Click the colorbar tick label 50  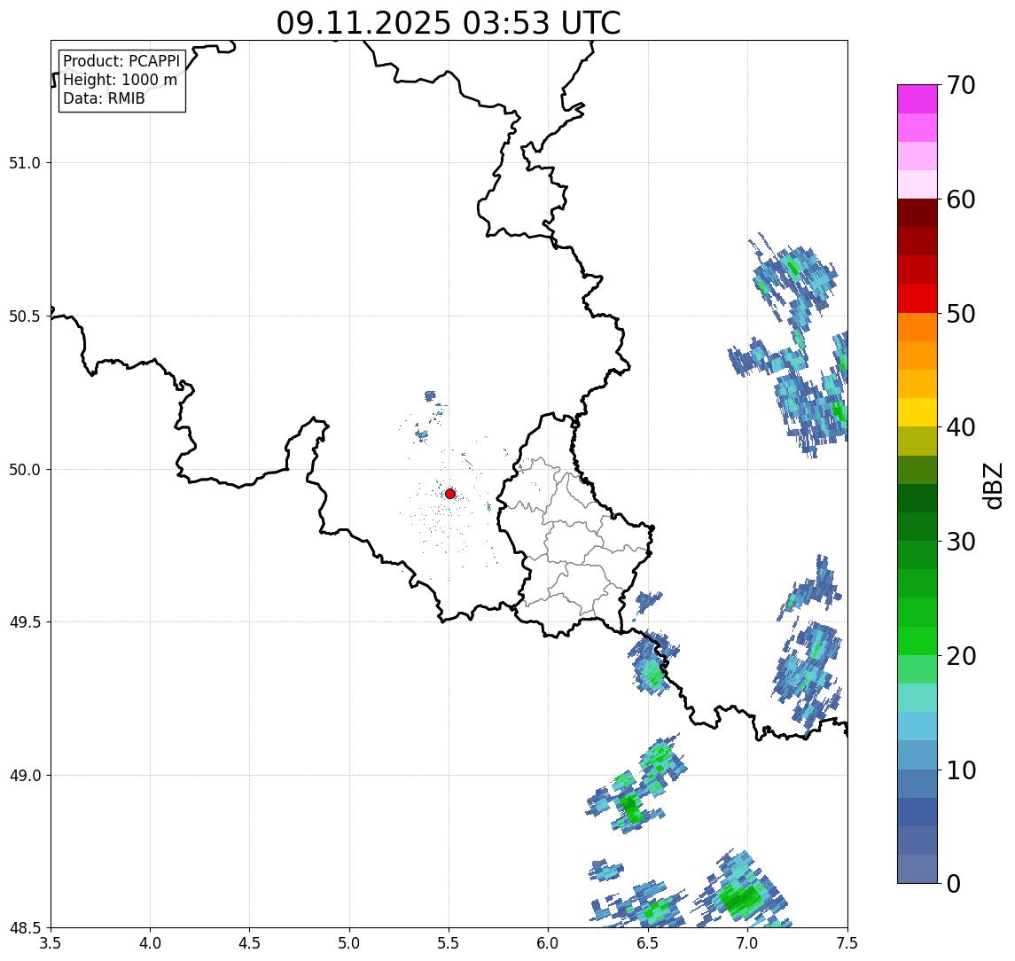click(x=961, y=314)
